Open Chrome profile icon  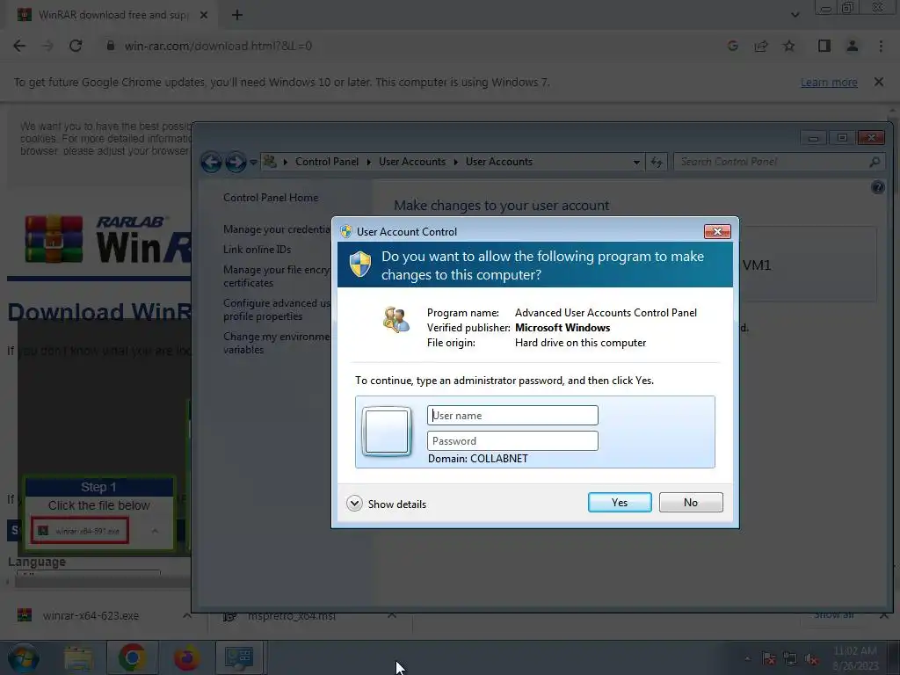pyautogui.click(x=853, y=46)
